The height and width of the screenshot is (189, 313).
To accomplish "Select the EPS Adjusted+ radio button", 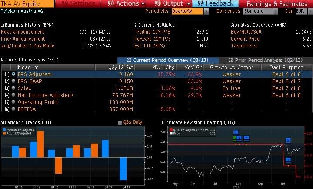I will click(13, 74).
